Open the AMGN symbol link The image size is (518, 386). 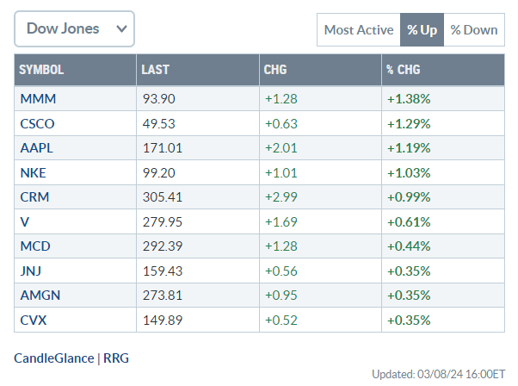coord(40,296)
